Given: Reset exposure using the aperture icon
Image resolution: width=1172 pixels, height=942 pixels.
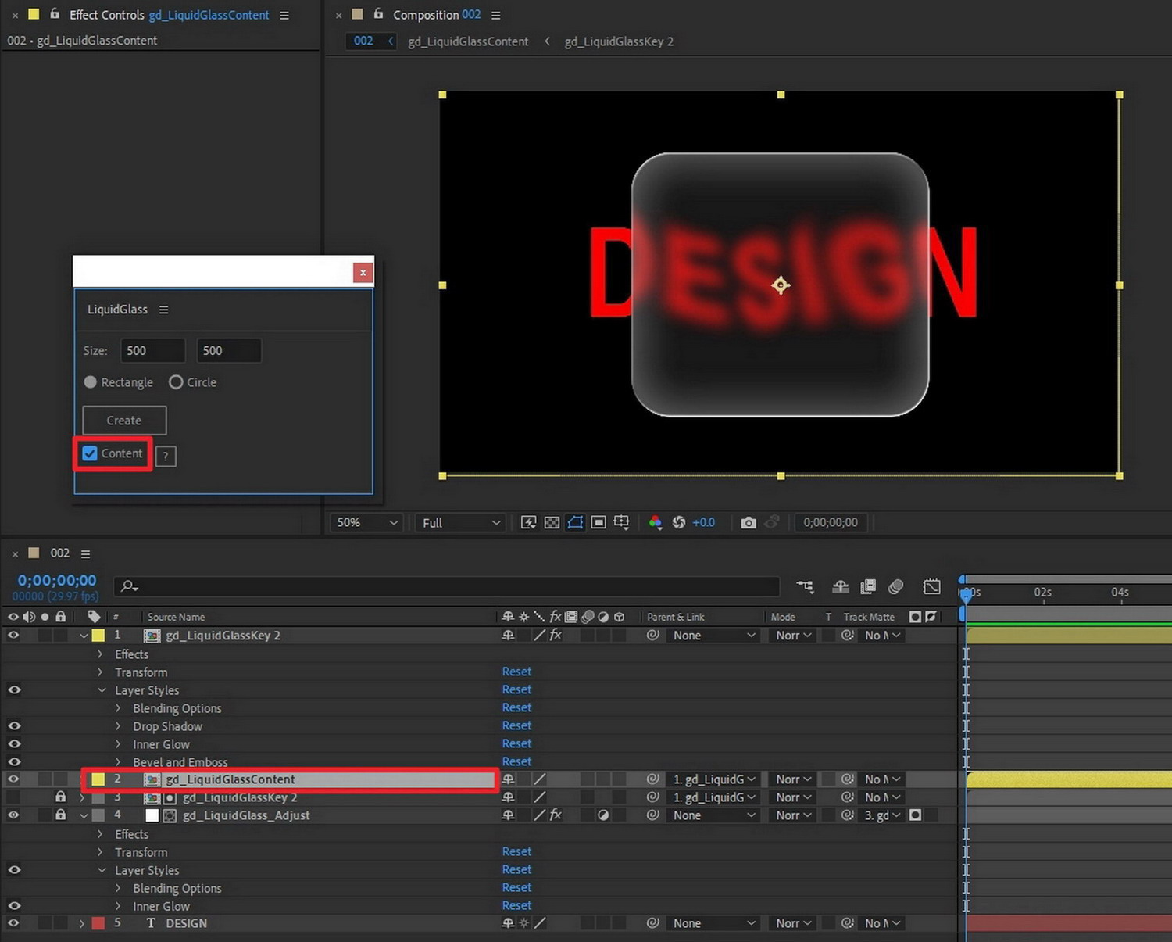Looking at the screenshot, I should click(678, 522).
